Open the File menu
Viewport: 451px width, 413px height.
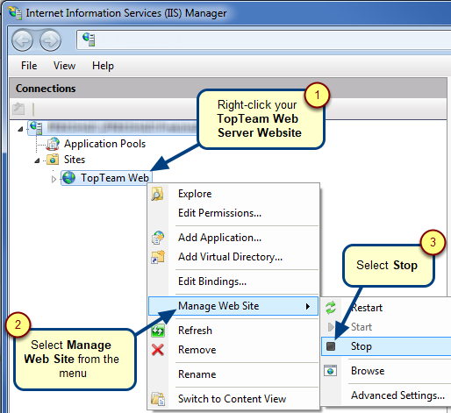pyautogui.click(x=29, y=66)
